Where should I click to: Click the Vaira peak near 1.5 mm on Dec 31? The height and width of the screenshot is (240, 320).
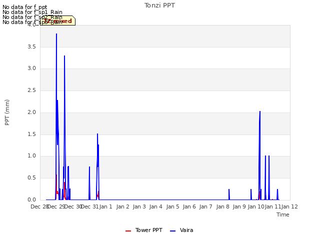(x=97, y=134)
